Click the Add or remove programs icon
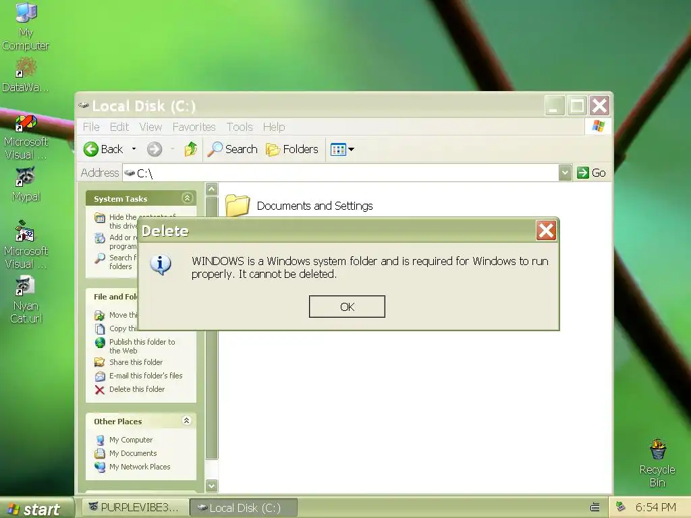The height and width of the screenshot is (518, 691). point(100,238)
